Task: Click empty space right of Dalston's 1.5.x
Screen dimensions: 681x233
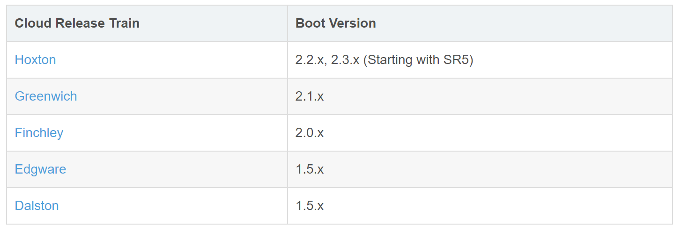Action: pyautogui.click(x=492, y=206)
